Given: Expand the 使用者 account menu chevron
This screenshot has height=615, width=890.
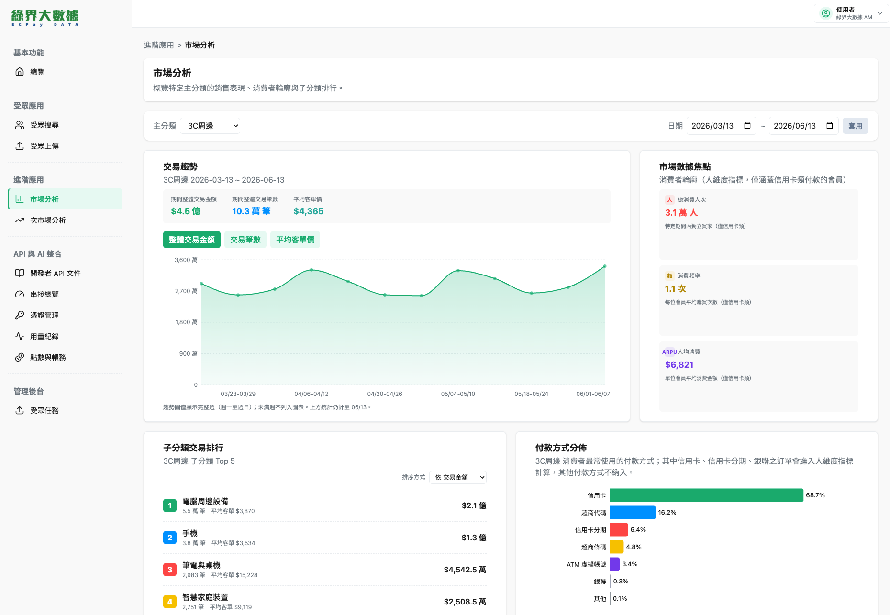Looking at the screenshot, I should click(x=880, y=13).
